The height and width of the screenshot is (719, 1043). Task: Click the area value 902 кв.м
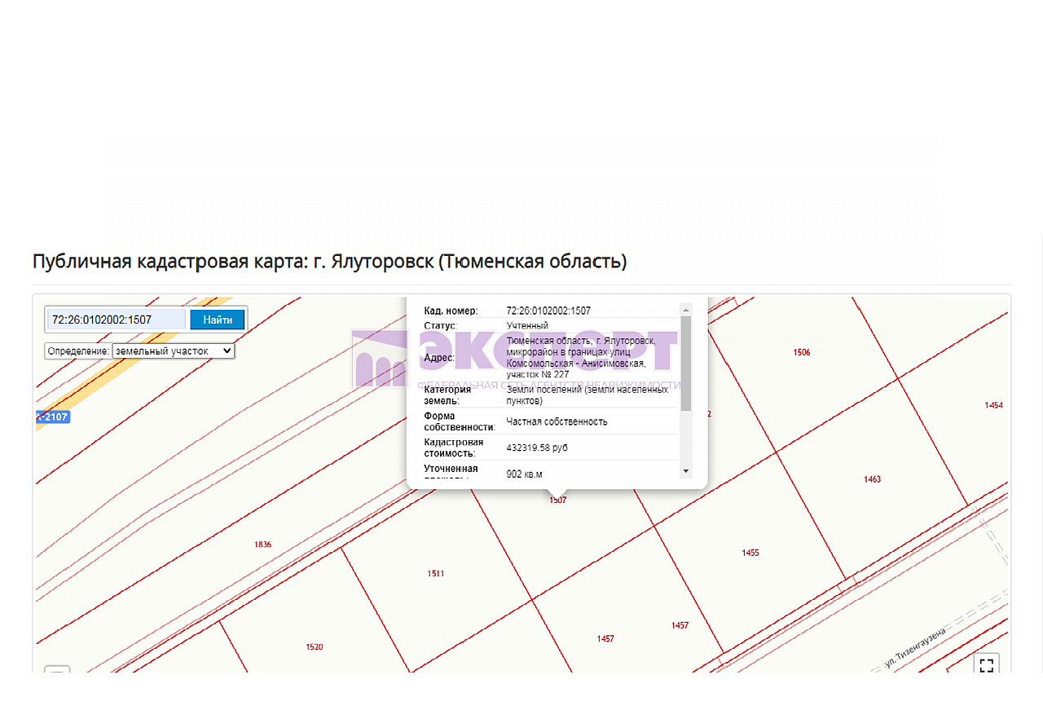524,474
